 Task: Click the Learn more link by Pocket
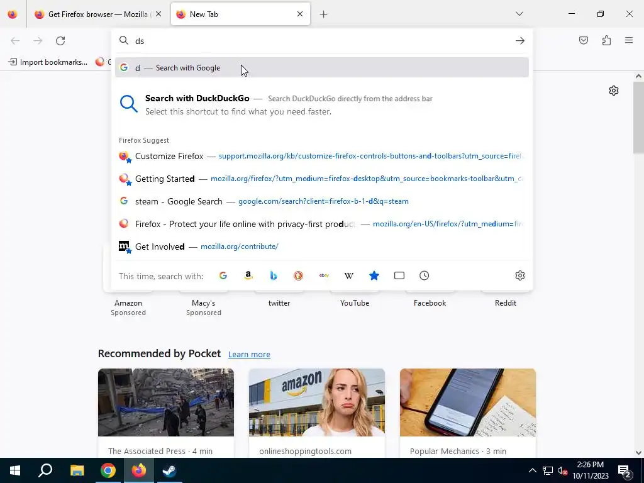(249, 355)
